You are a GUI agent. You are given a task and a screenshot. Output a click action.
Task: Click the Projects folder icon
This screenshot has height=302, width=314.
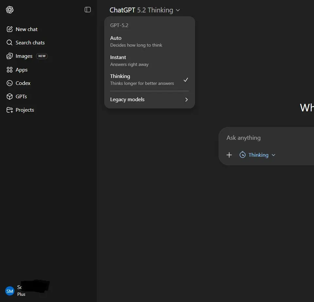[9, 110]
